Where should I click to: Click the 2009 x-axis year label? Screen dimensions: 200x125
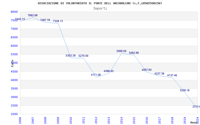tap(58, 120)
